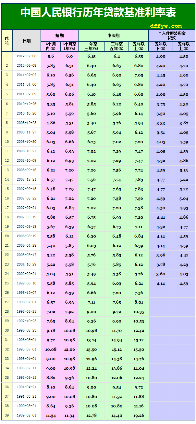Click the date cell 2008-11-27
The width and height of the screenshot is (196, 424).
(27, 132)
